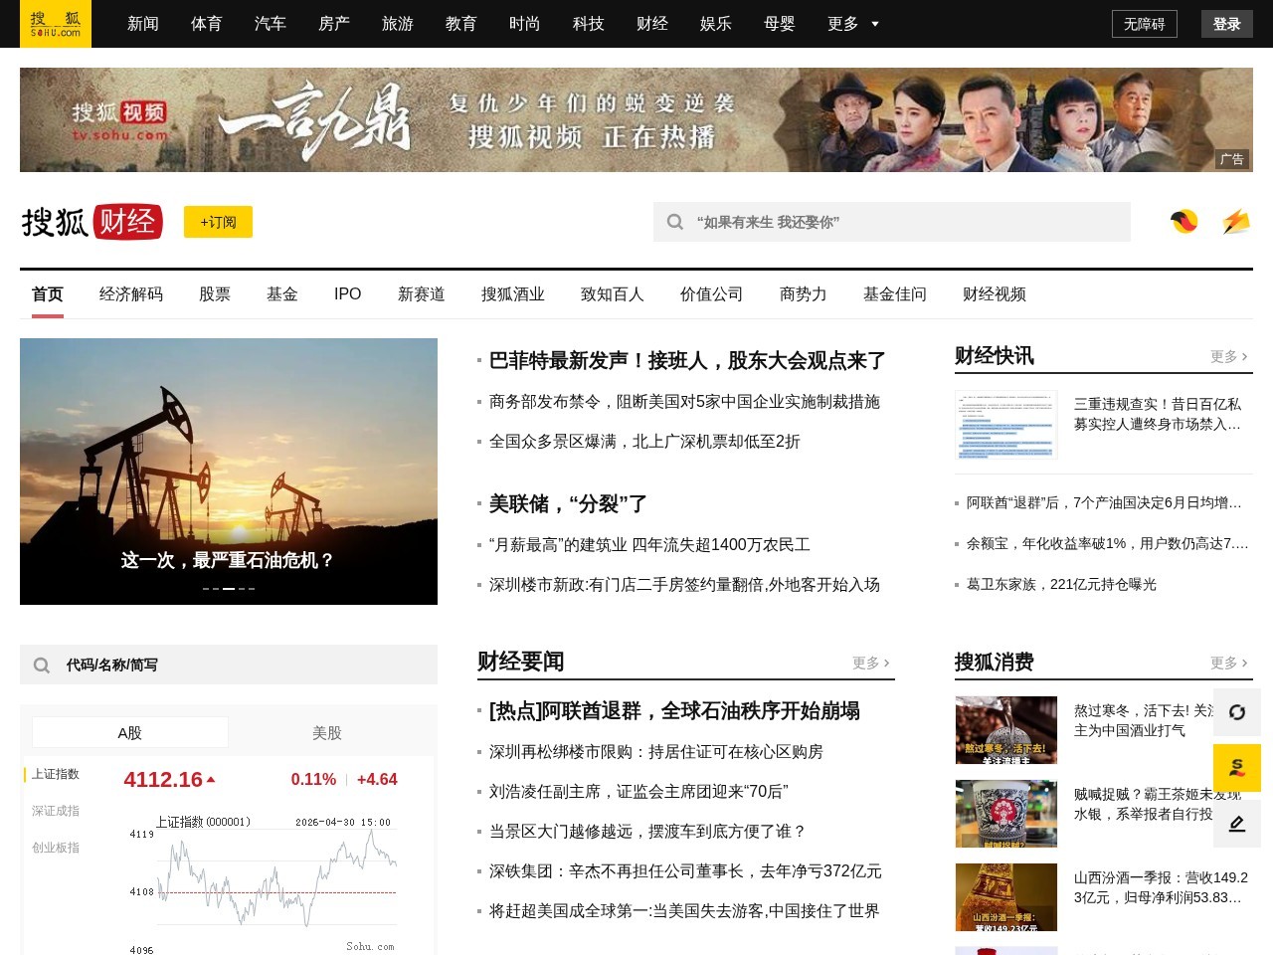Select the 搜狐酒业 tab
This screenshot has height=955, width=1273.
pyautogui.click(x=513, y=294)
